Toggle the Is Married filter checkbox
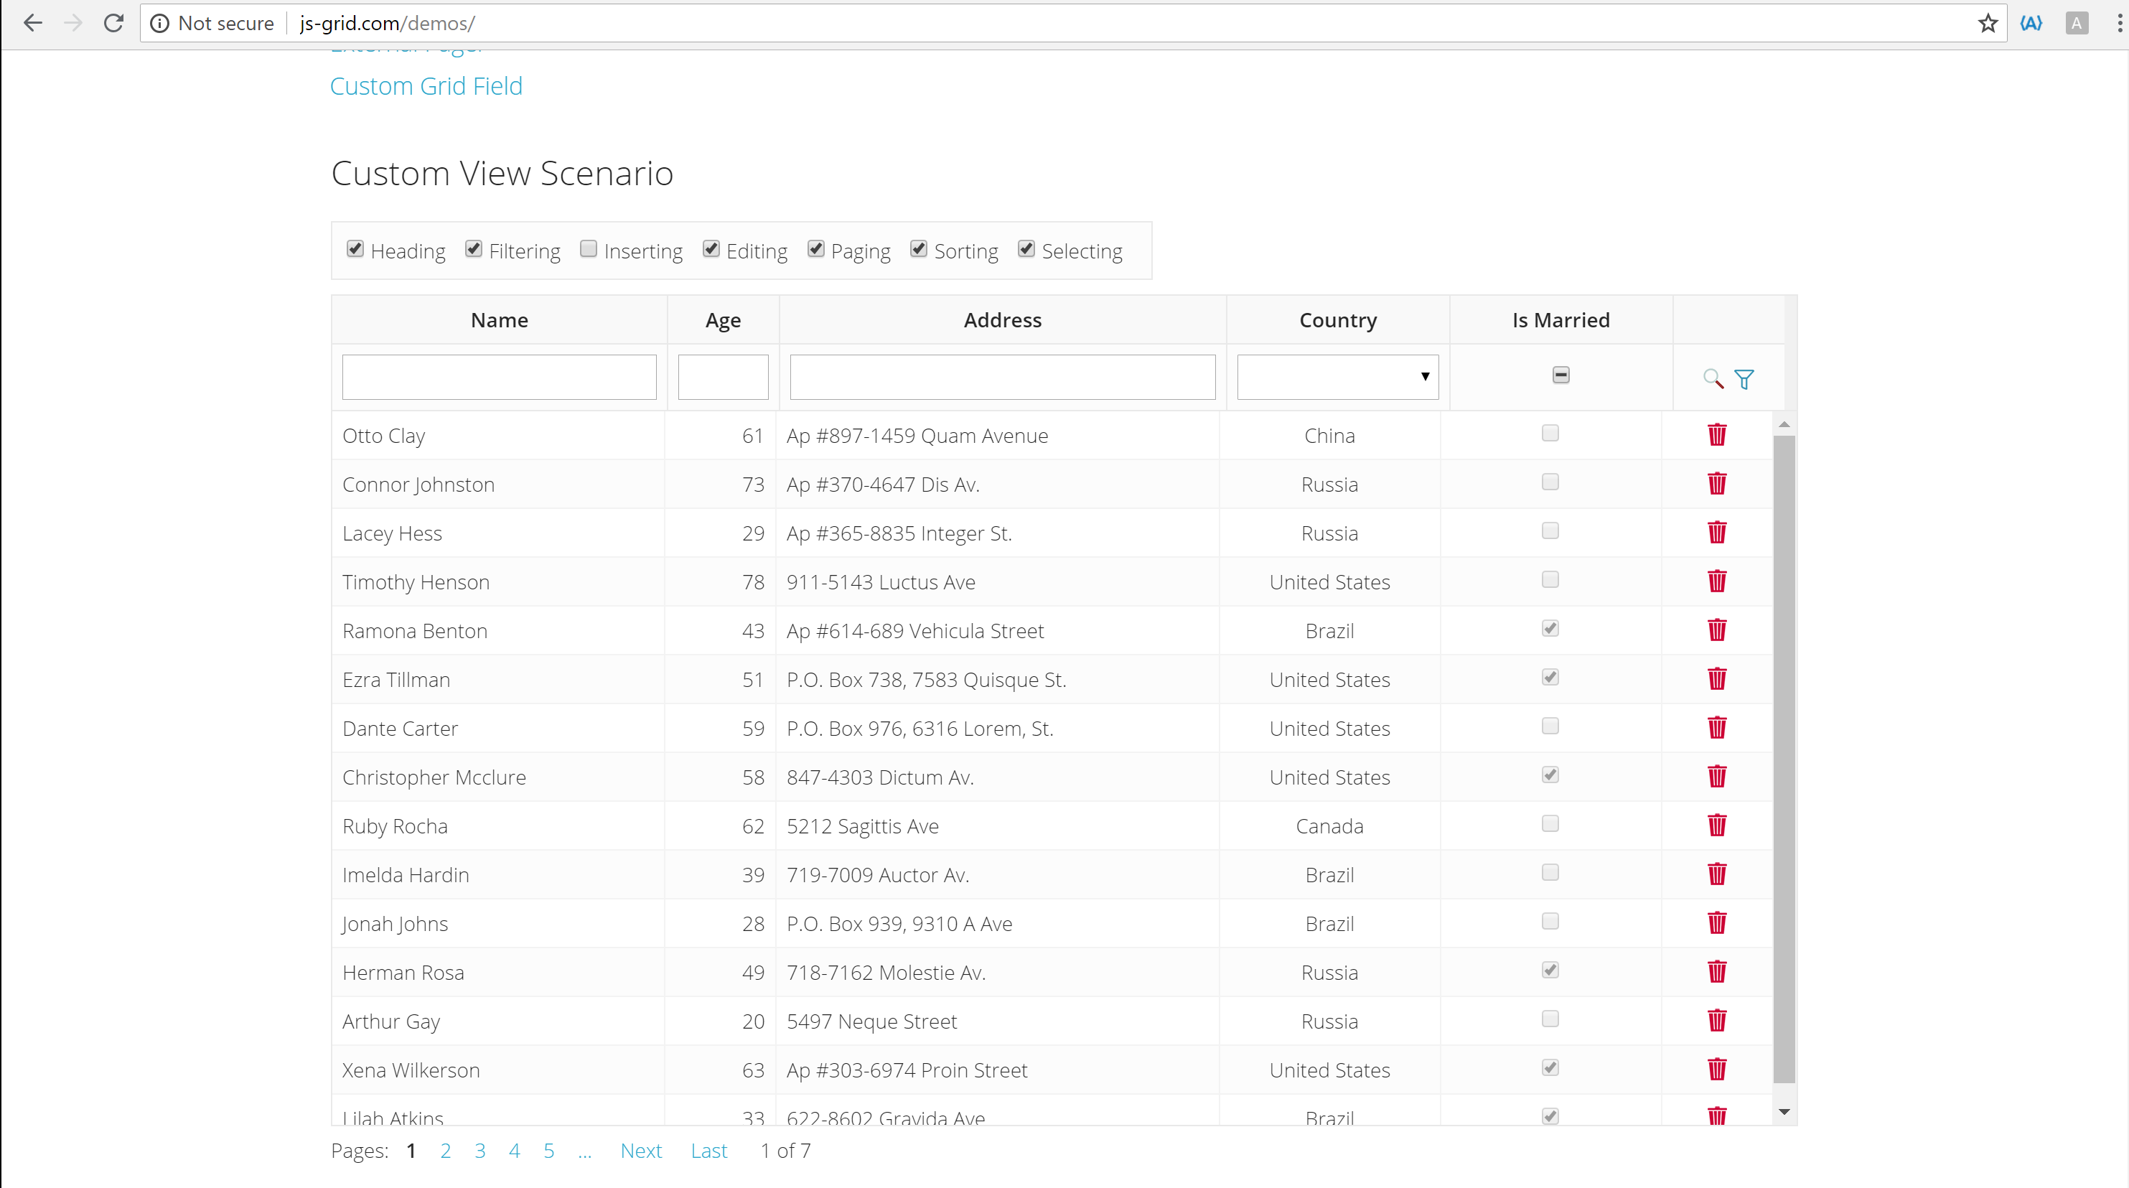 (x=1561, y=375)
